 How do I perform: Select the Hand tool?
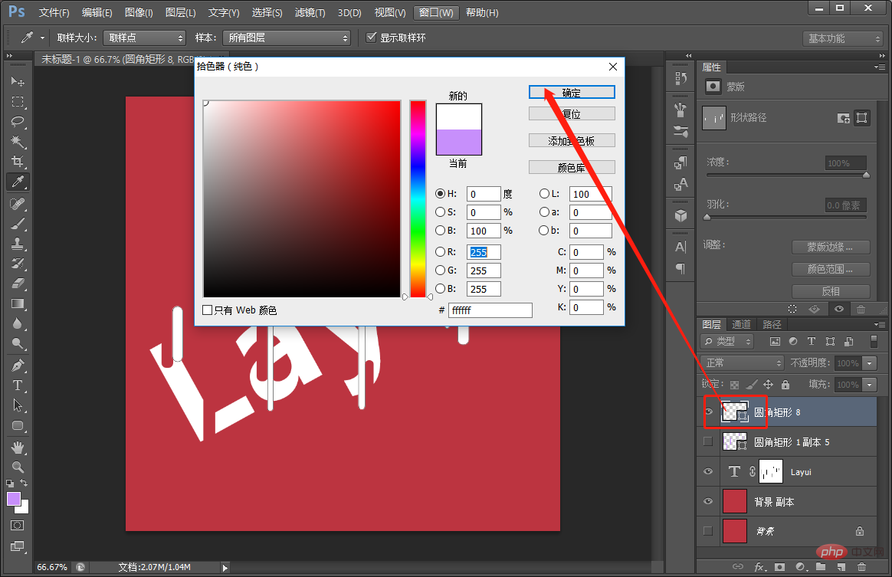click(18, 448)
